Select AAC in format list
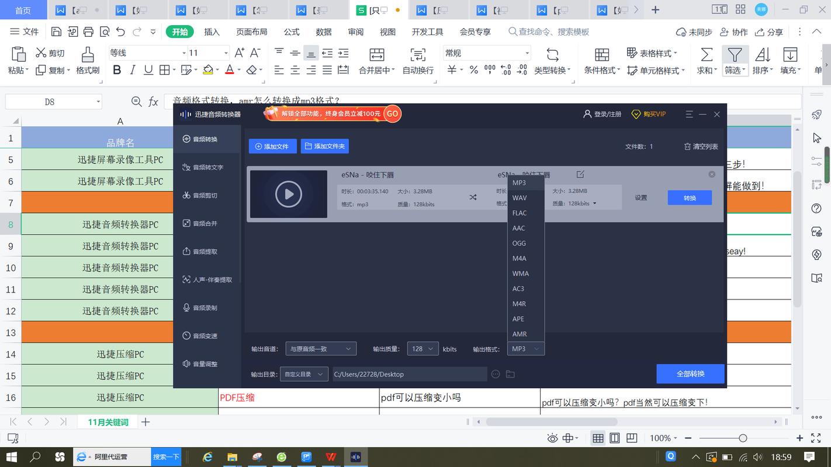This screenshot has width=831, height=467. pyautogui.click(x=526, y=228)
